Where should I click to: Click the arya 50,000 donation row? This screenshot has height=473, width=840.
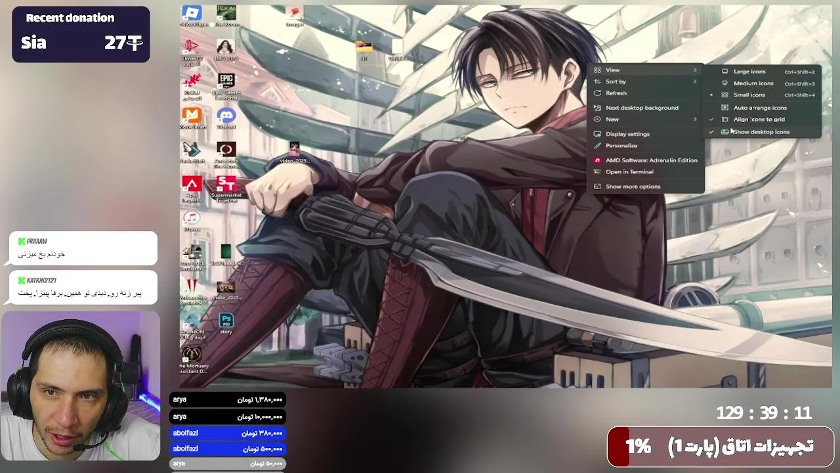228,464
